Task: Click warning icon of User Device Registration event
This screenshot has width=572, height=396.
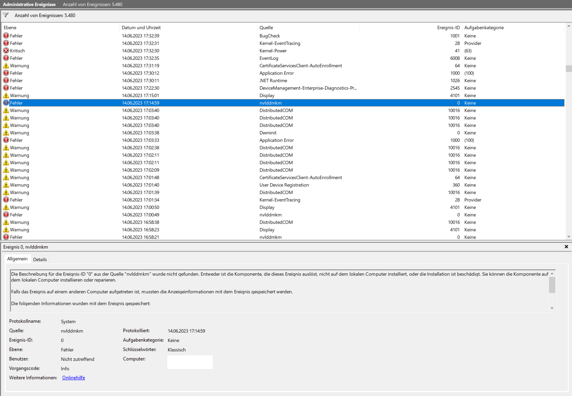Action: 6,185
